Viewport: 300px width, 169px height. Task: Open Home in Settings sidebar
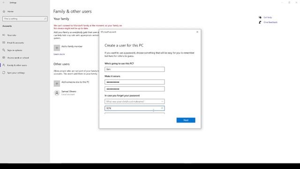[10, 11]
